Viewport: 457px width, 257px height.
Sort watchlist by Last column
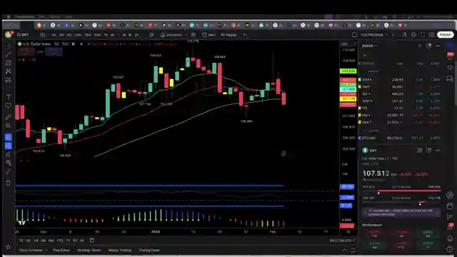point(399,64)
